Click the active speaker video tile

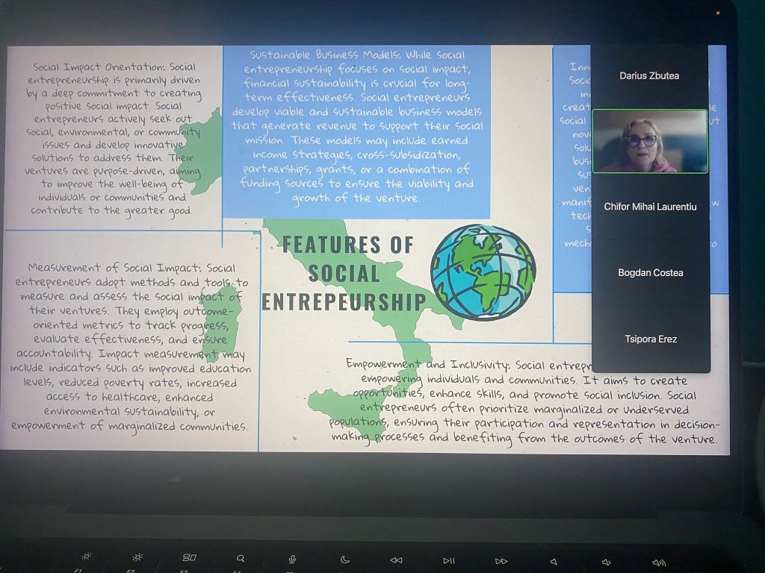(649, 142)
